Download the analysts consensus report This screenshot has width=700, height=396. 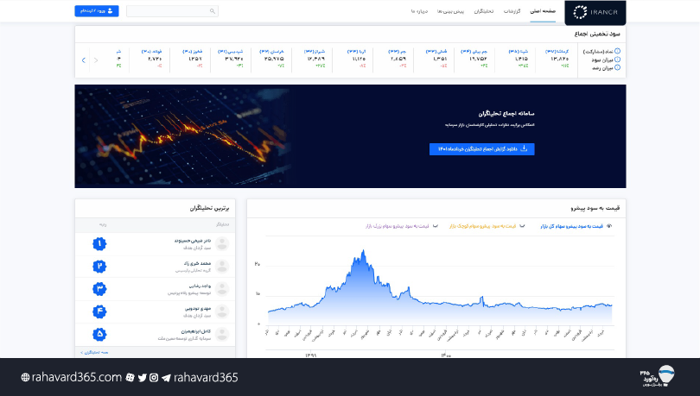coord(481,149)
